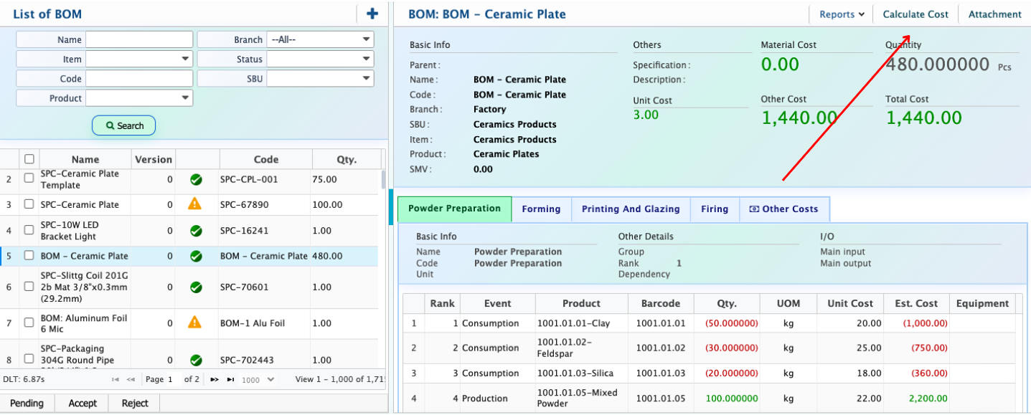The image size is (1031, 415).
Task: Sort the BOM list by the Code column header
Action: (x=266, y=159)
